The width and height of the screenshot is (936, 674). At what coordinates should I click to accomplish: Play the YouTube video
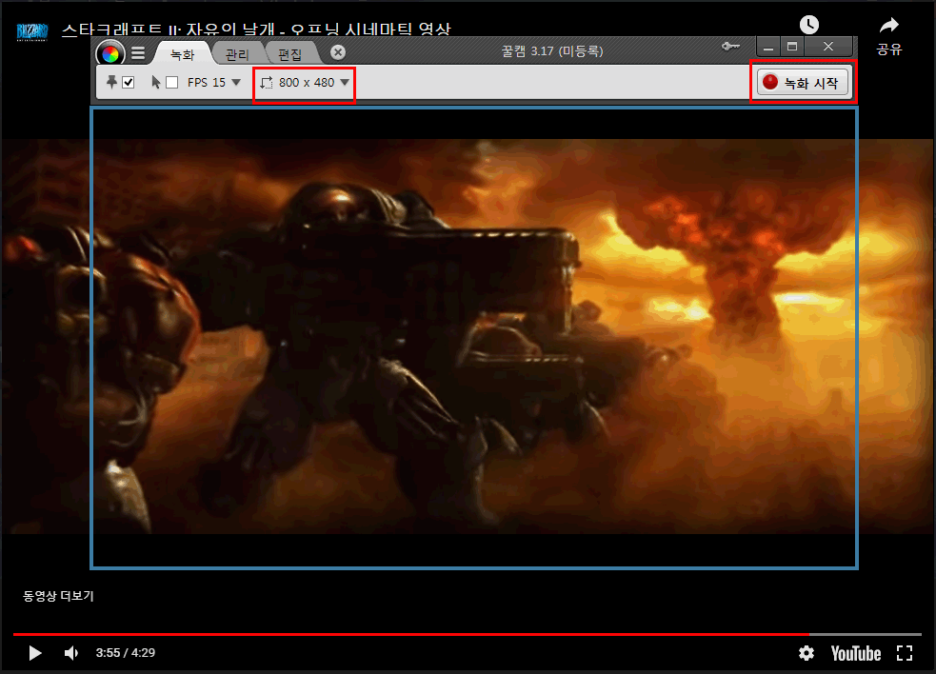34,653
